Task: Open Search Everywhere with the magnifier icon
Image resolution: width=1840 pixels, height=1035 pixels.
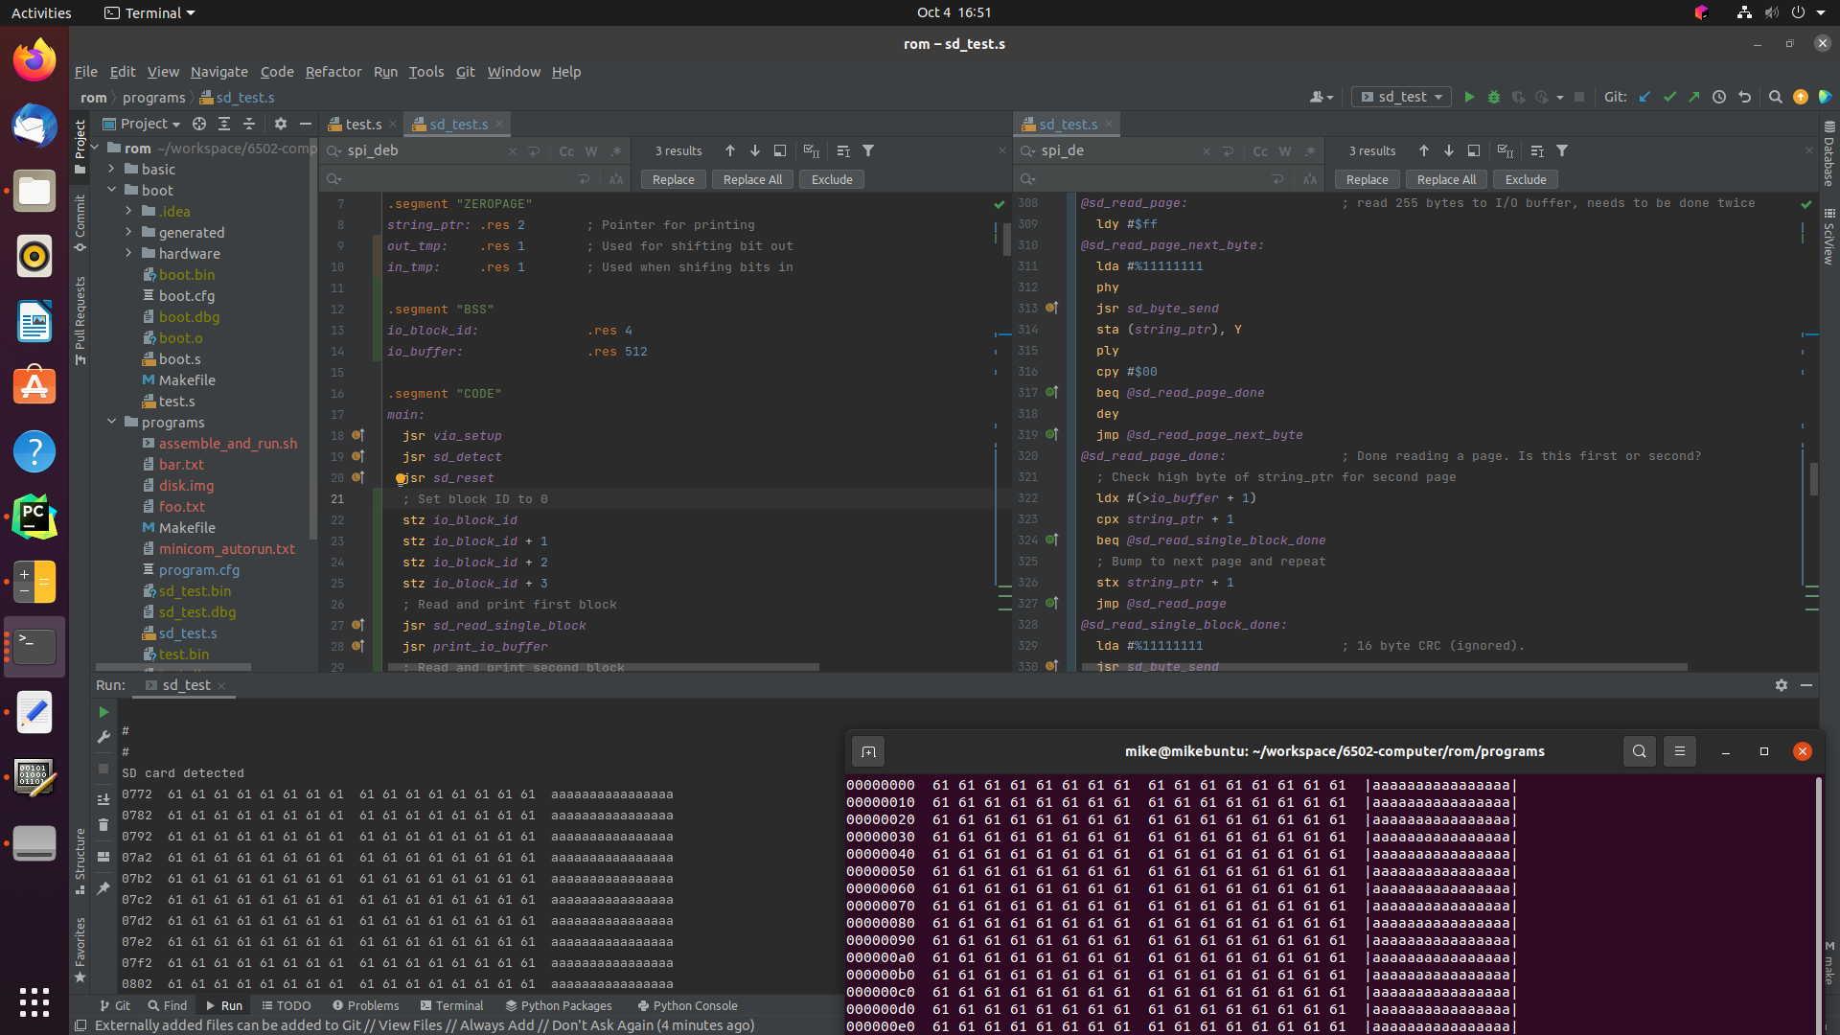Action: [1775, 97]
